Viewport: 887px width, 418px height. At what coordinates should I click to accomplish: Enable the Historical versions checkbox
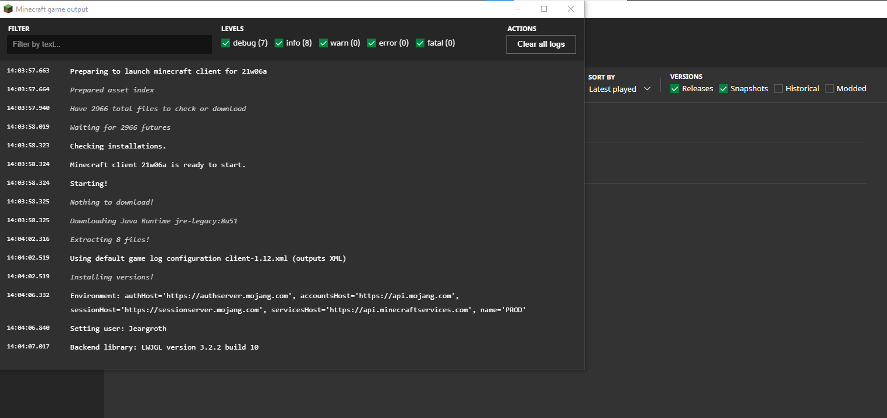coord(778,89)
